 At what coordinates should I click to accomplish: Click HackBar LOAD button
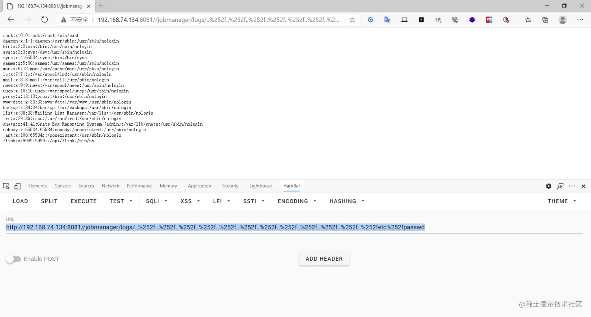[x=20, y=201]
